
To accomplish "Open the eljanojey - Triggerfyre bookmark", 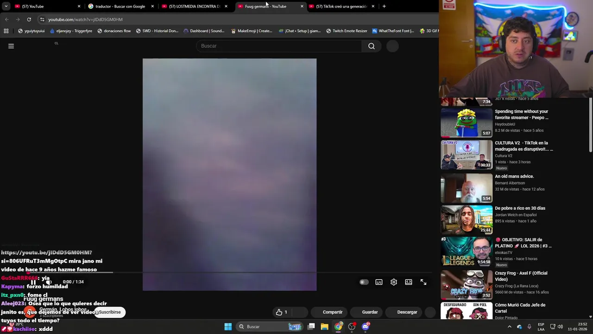I will click(x=71, y=31).
